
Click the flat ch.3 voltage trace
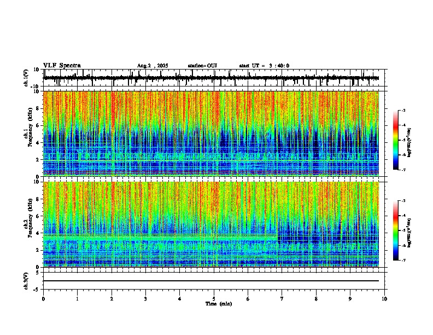click(211, 281)
